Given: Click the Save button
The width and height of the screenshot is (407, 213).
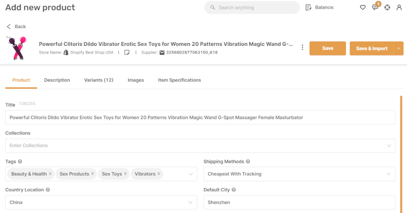Looking at the screenshot, I should (x=328, y=48).
